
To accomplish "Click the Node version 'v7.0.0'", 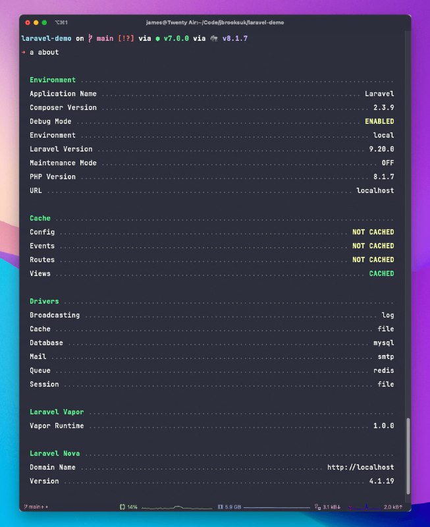I will [x=176, y=38].
